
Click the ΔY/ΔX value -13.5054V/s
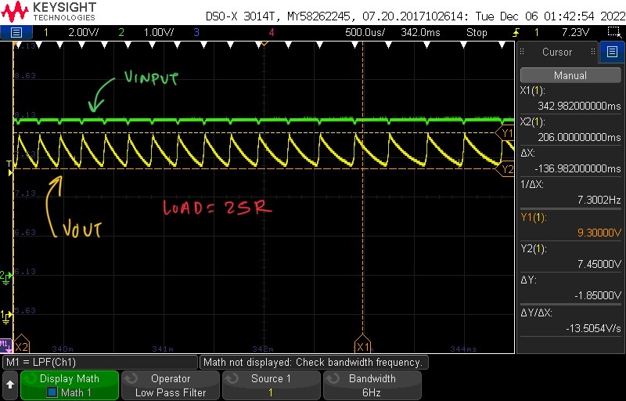[x=594, y=329]
